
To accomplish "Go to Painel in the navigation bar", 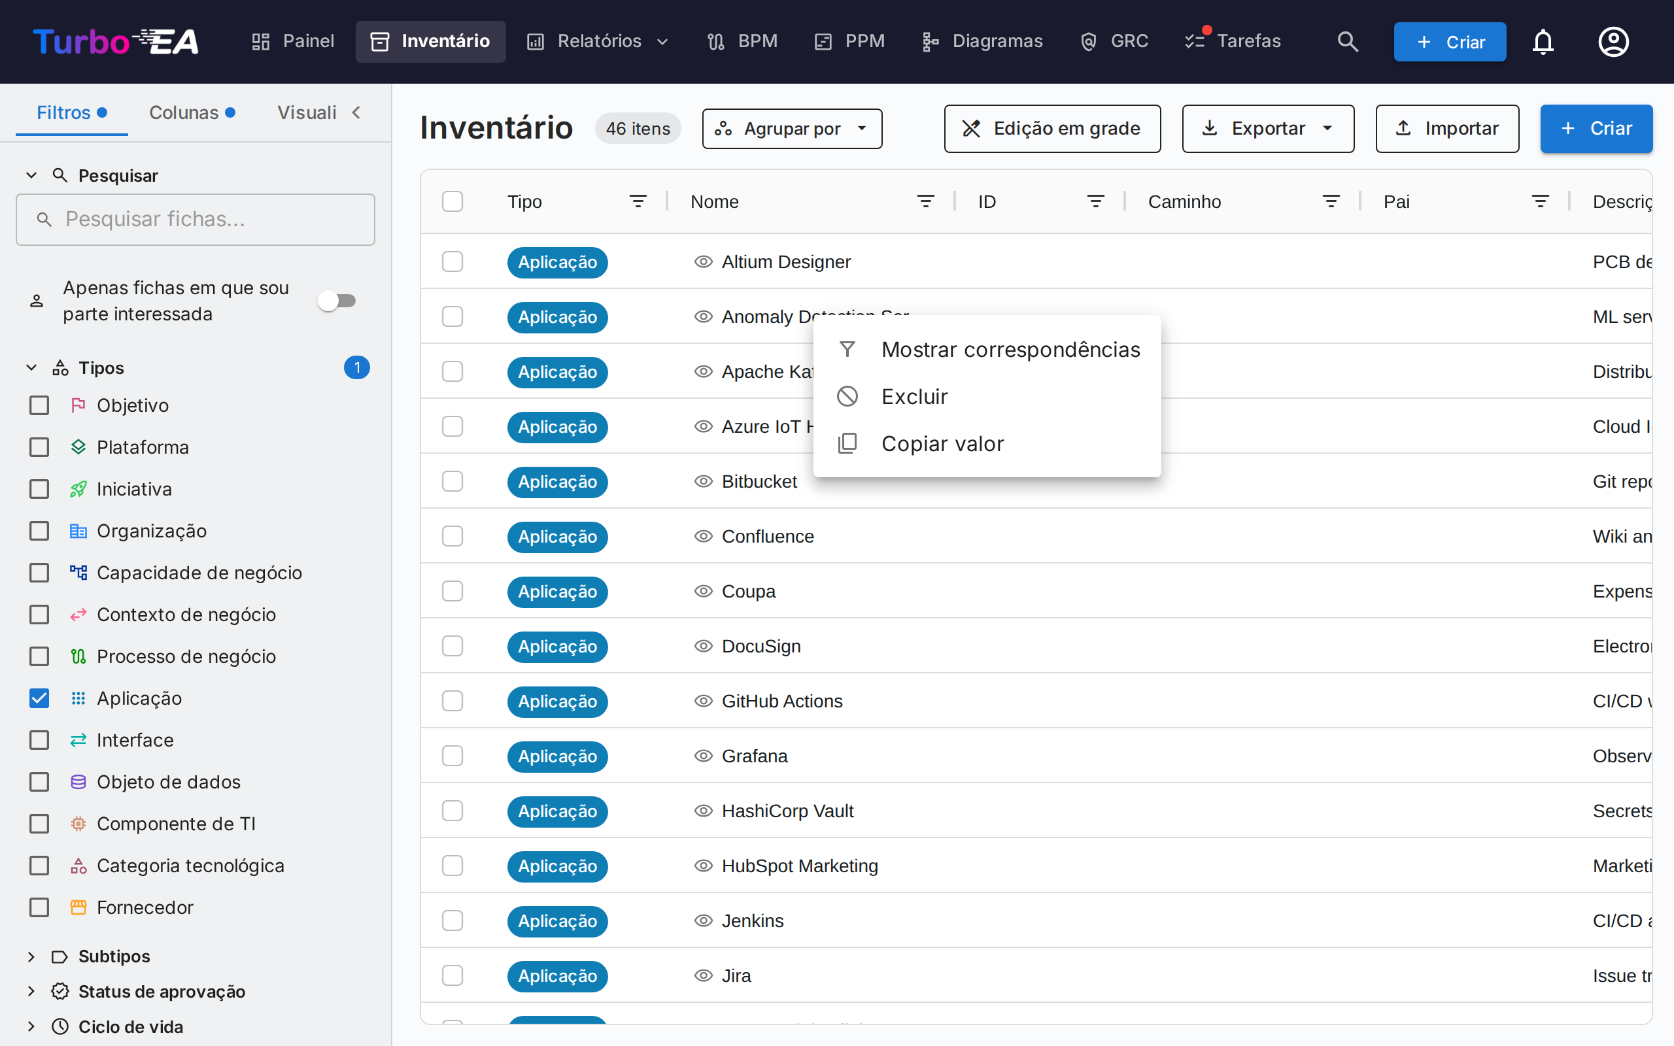I will pos(292,41).
